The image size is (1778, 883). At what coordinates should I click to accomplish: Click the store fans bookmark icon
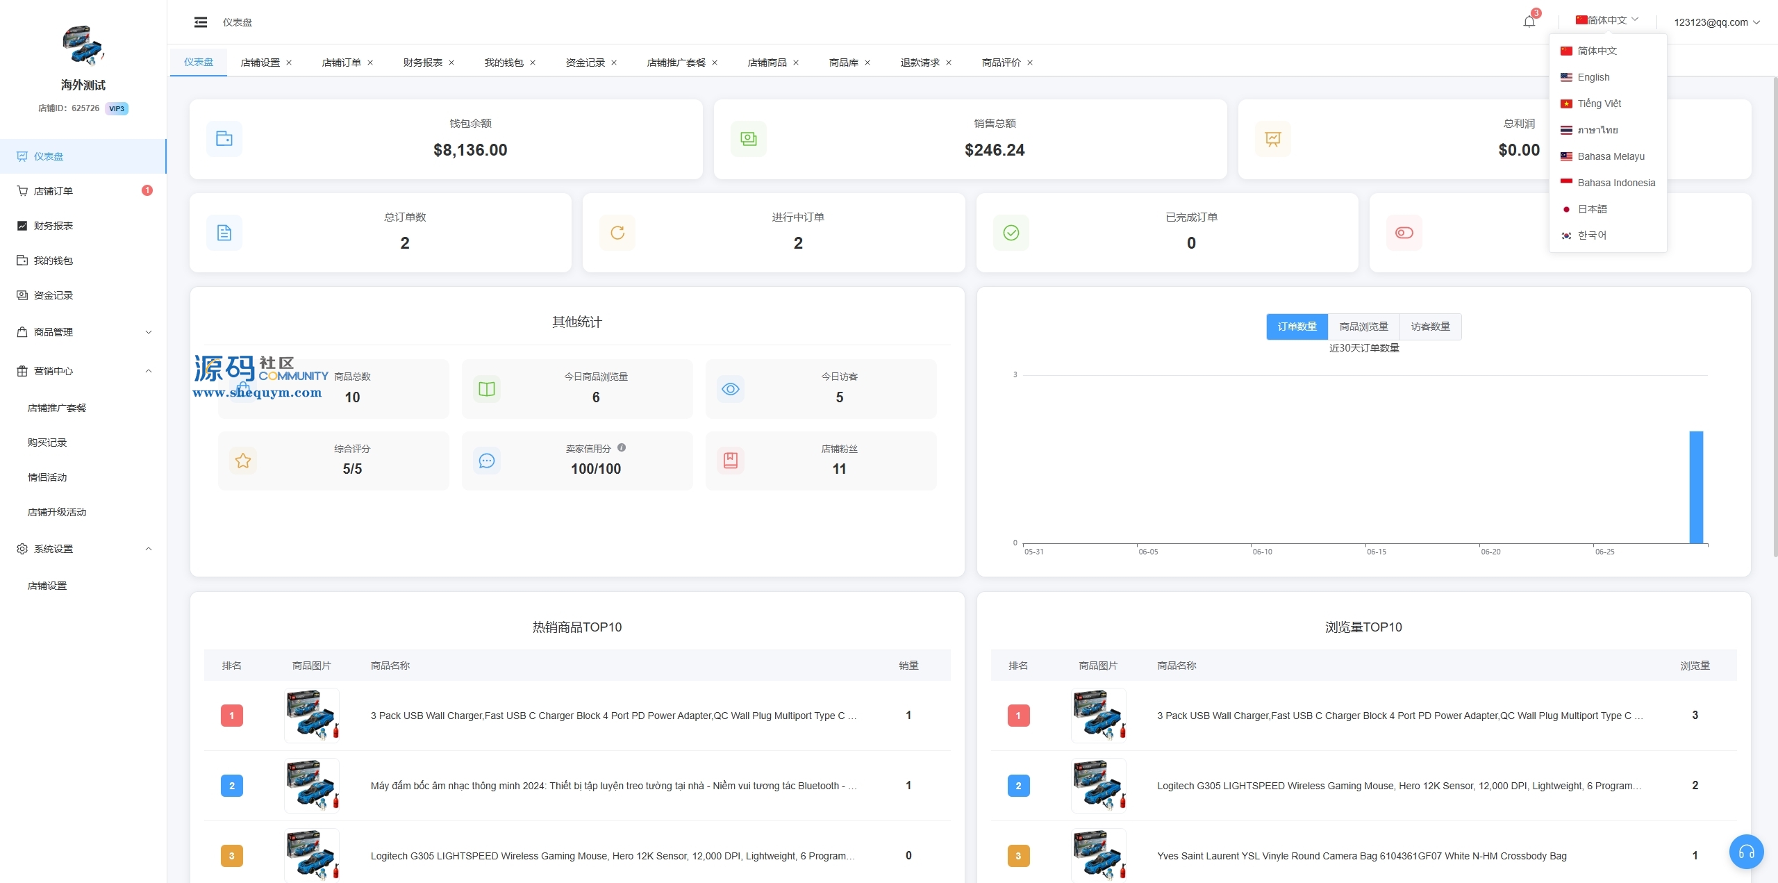pyautogui.click(x=730, y=461)
